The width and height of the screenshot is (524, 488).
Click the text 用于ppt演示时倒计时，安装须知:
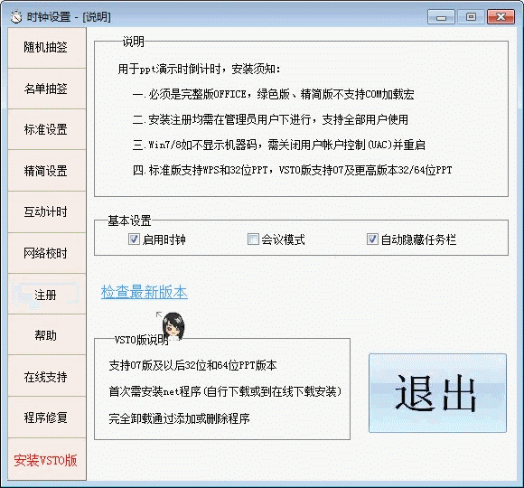(199, 70)
